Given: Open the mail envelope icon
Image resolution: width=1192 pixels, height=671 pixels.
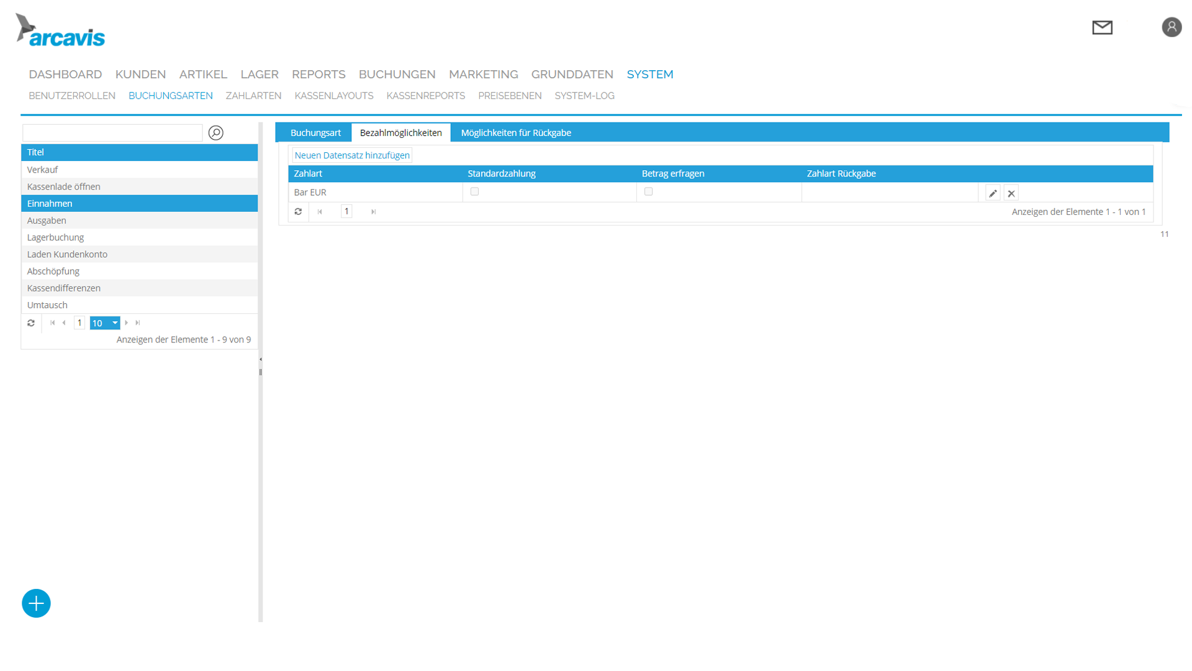Looking at the screenshot, I should pyautogui.click(x=1102, y=27).
